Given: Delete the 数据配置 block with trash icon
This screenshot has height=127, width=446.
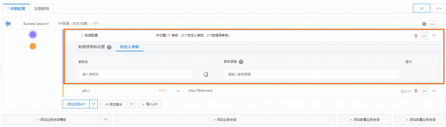Looking at the screenshot, I should [x=416, y=36].
